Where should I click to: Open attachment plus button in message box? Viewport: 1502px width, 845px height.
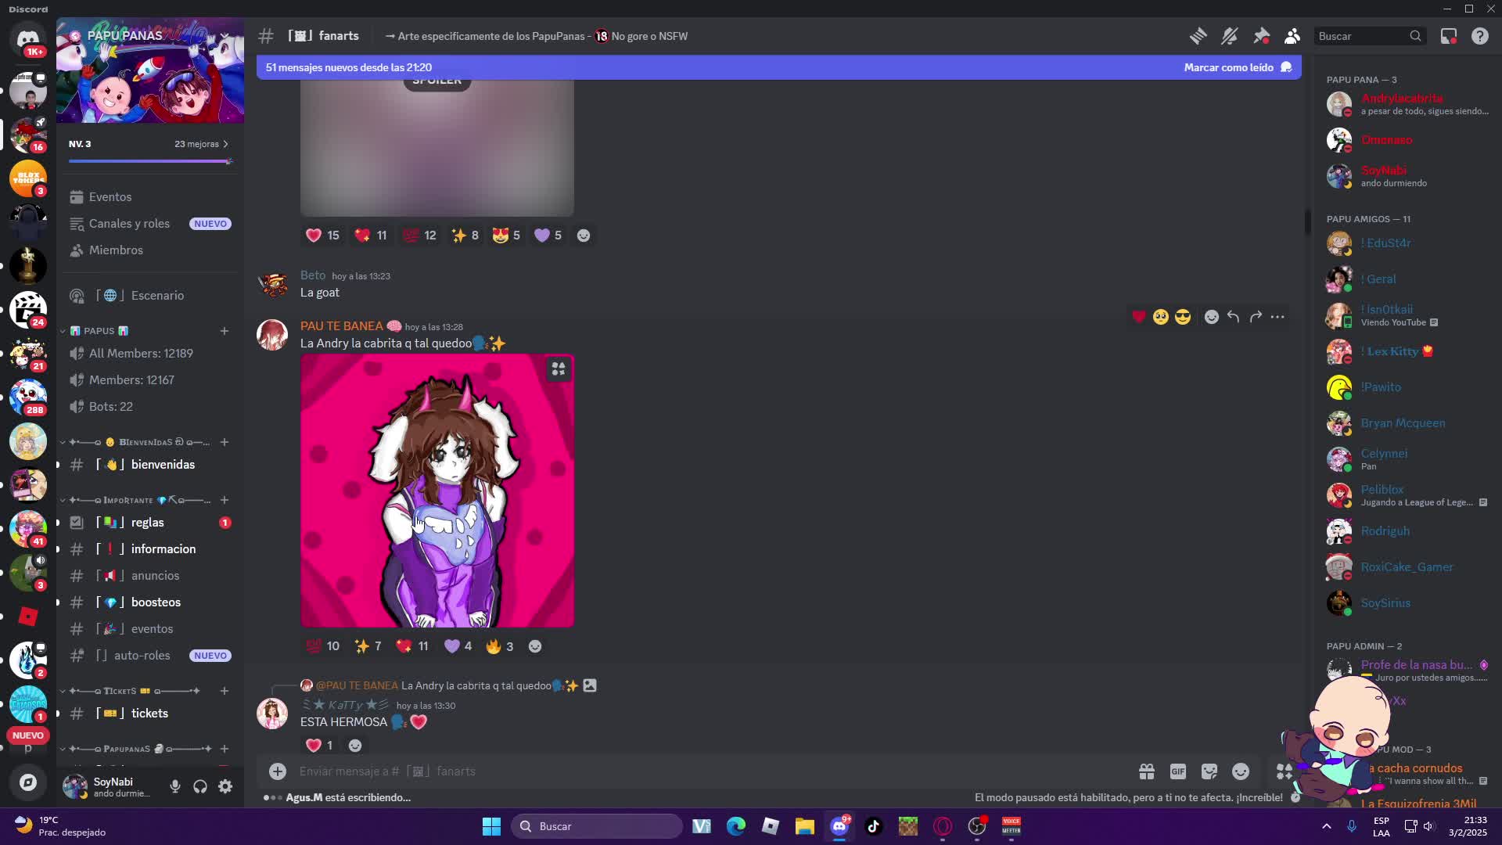pos(278,771)
